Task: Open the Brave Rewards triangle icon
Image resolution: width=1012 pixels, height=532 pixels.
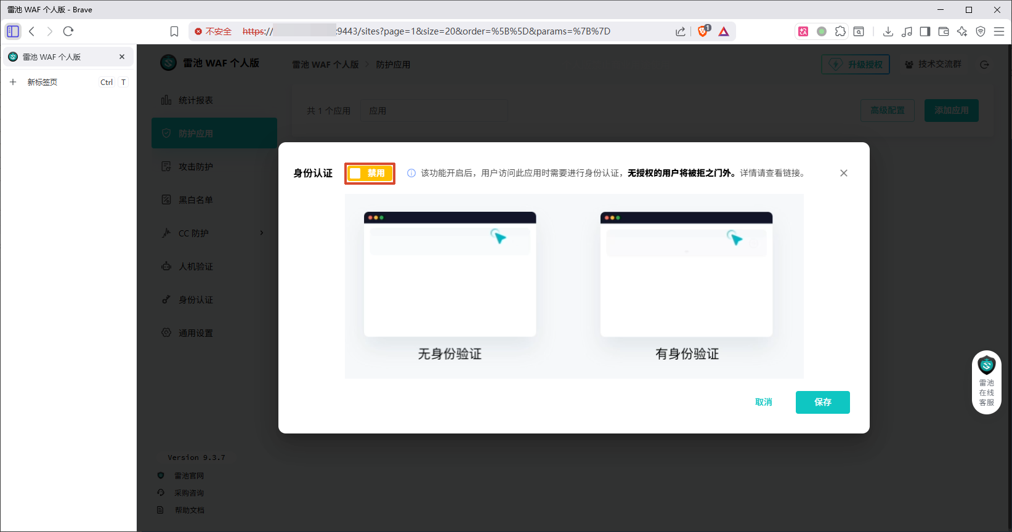Action: 724,31
